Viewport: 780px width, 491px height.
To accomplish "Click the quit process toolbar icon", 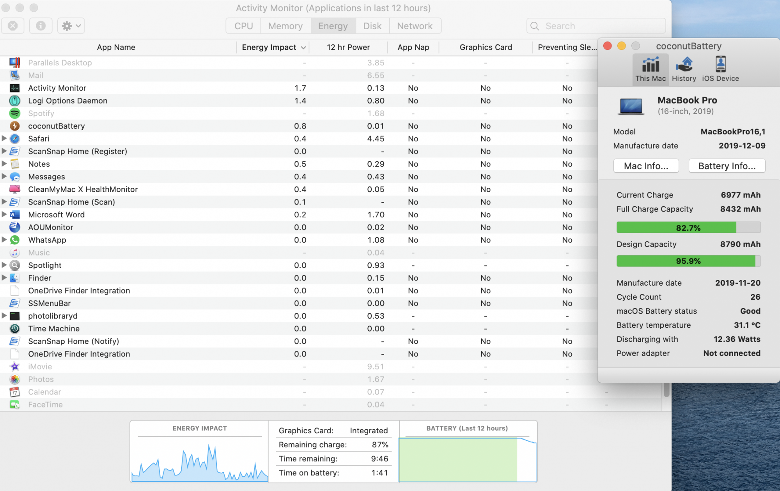I will (13, 26).
